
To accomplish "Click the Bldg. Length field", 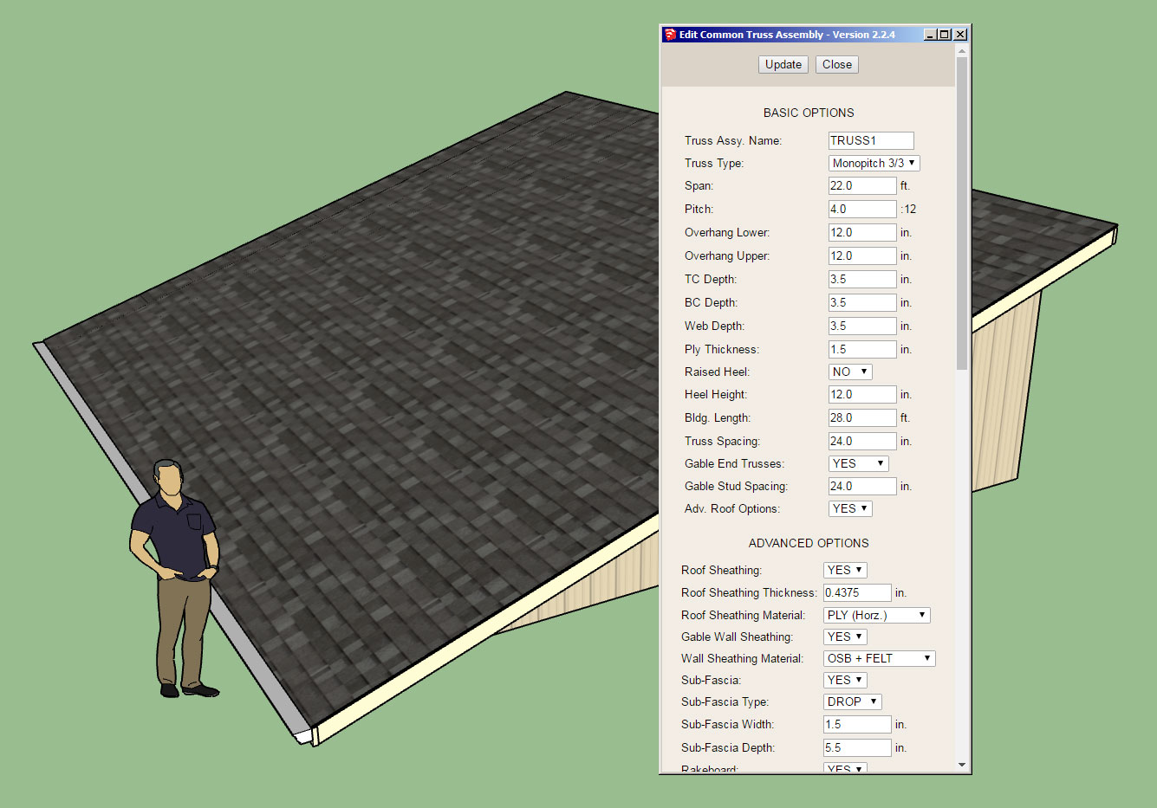I will [862, 418].
